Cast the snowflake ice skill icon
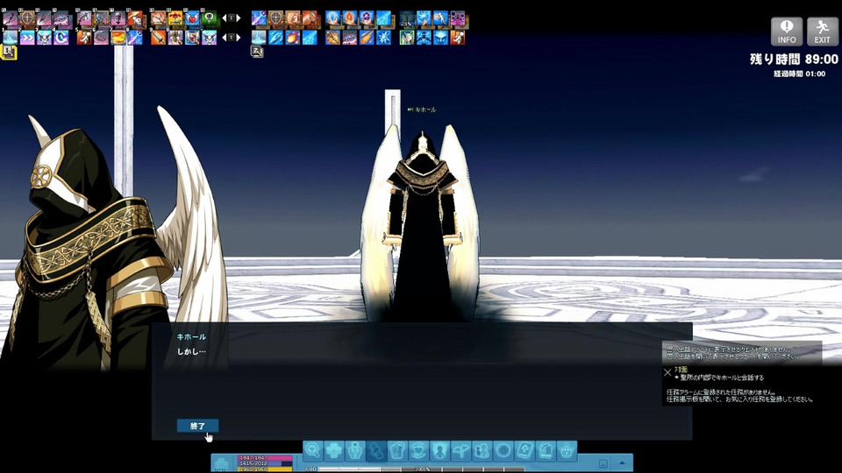Screen dimensions: 842x473 point(383,37)
